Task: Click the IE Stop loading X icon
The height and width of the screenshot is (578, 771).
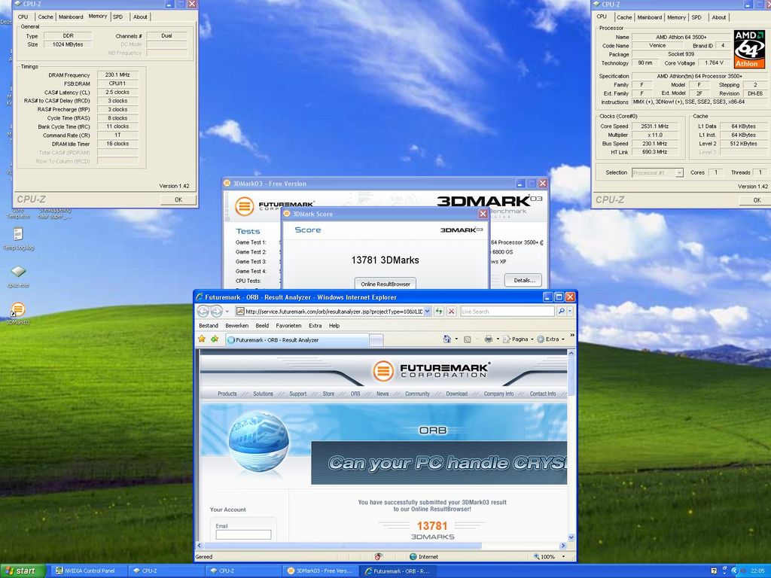Action: point(452,311)
